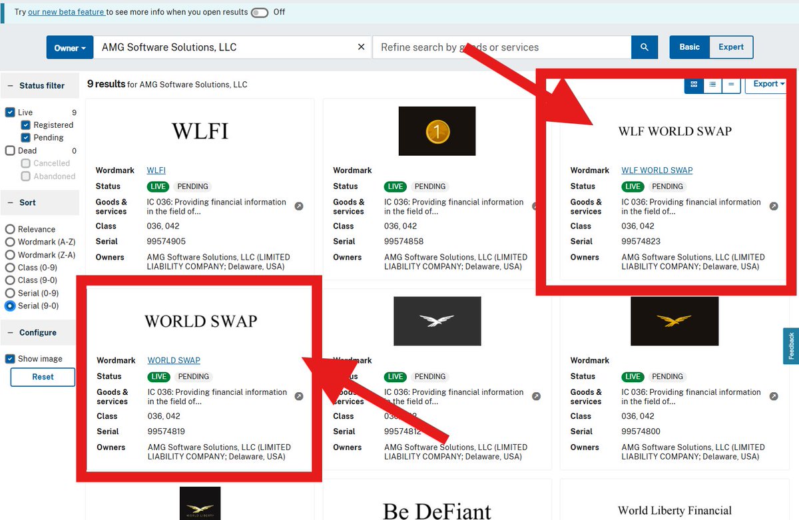Open the WLFI wordmark link
Image resolution: width=799 pixels, height=520 pixels.
pyautogui.click(x=156, y=170)
